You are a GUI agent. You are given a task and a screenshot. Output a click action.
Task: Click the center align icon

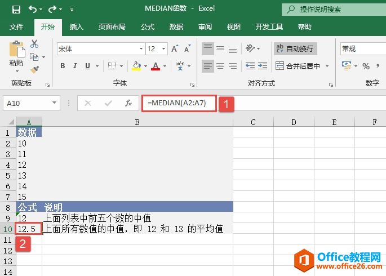pyautogui.click(x=221, y=66)
